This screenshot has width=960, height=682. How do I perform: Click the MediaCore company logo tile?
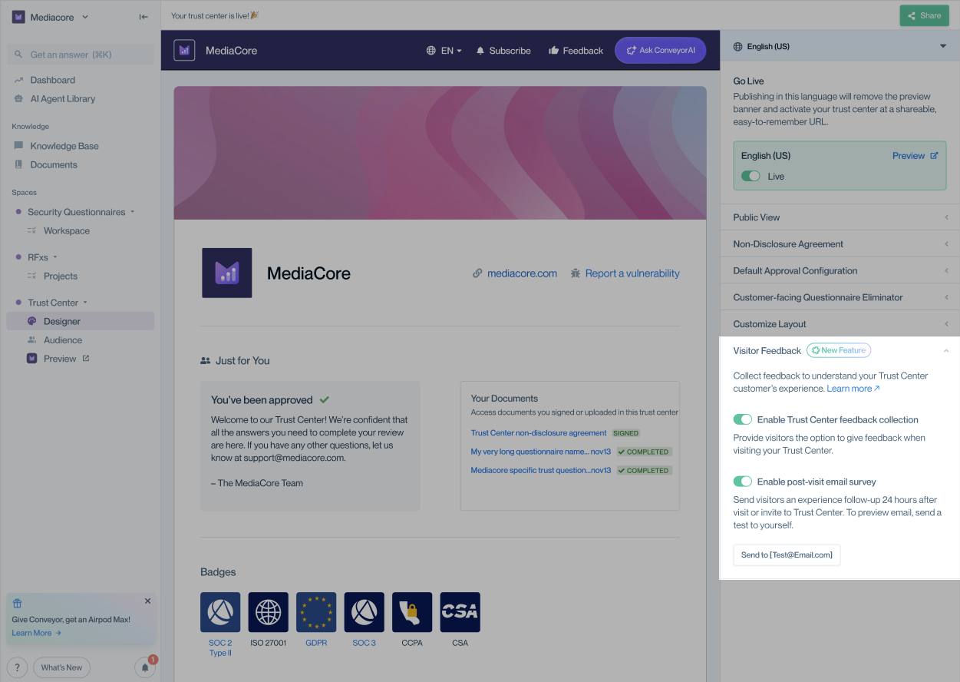coord(226,273)
